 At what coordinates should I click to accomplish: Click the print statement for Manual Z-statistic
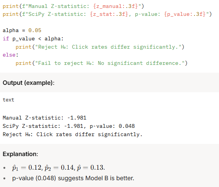pyautogui.click(x=73, y=6)
